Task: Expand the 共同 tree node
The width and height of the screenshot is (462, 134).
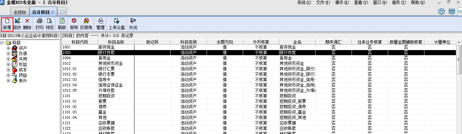Action: 8,59
